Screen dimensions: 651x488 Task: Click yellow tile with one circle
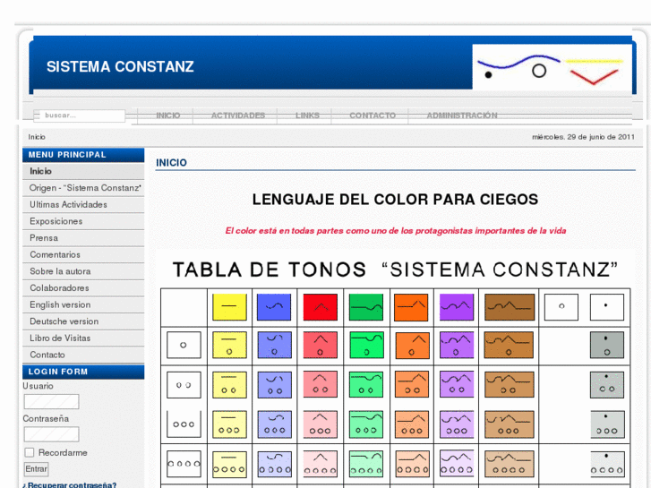pyautogui.click(x=229, y=345)
